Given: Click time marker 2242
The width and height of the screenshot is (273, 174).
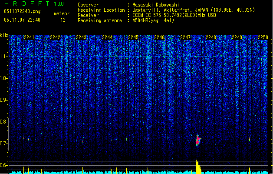Looking at the screenshot, I should click(x=55, y=37).
